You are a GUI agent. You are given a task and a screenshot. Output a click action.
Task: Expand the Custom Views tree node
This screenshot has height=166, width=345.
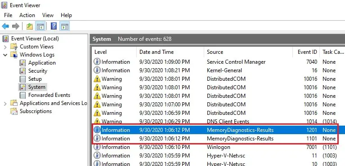pyautogui.click(x=5, y=47)
